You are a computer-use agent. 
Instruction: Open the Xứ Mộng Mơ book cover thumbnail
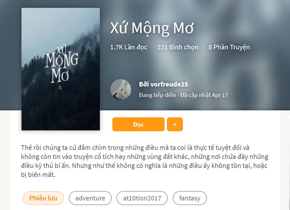pos(61,69)
